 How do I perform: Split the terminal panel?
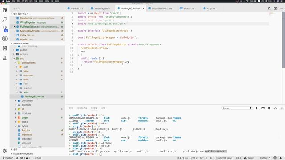click(263, 108)
